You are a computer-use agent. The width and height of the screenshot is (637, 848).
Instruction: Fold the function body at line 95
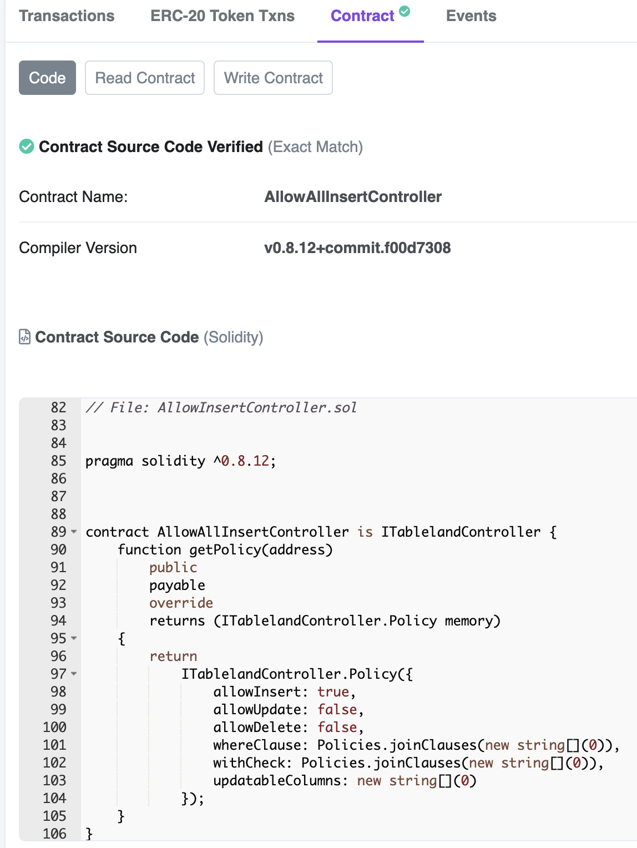[x=74, y=638]
